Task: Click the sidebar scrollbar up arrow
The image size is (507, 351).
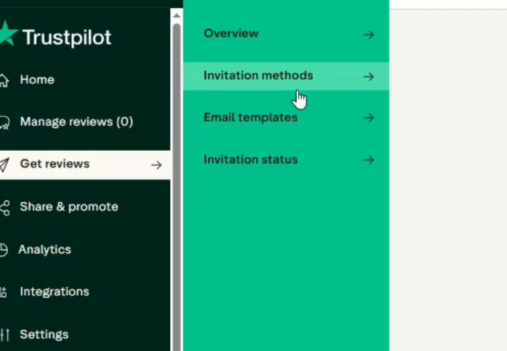Action: pyautogui.click(x=176, y=15)
